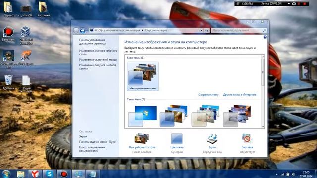
Task: Select the Несохраненная тема theme
Action: tap(143, 77)
